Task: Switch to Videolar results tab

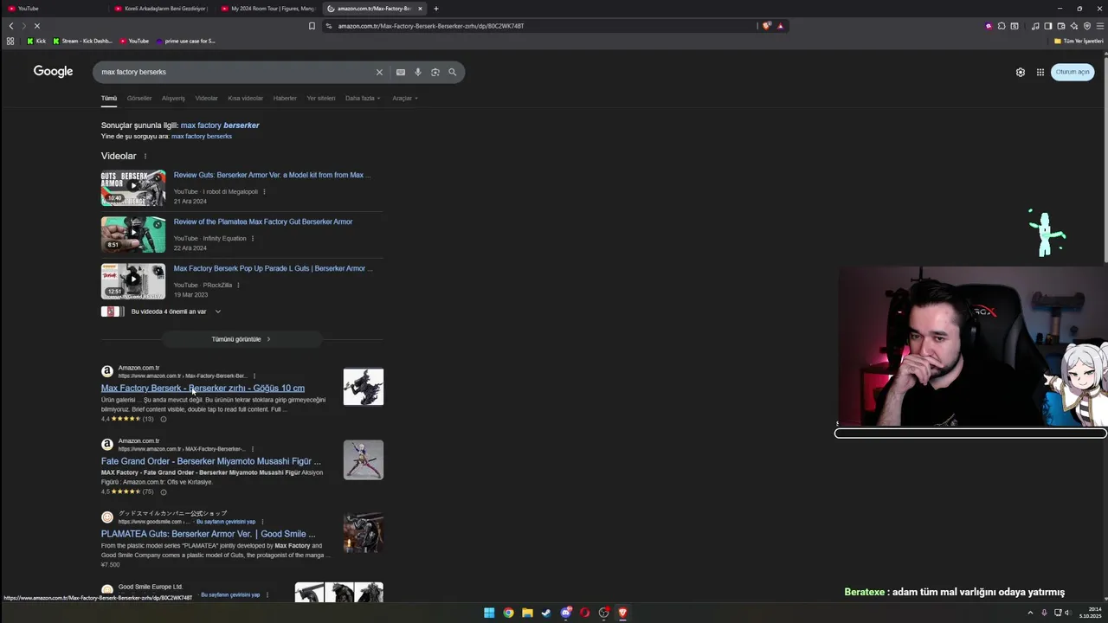Action: [x=207, y=98]
